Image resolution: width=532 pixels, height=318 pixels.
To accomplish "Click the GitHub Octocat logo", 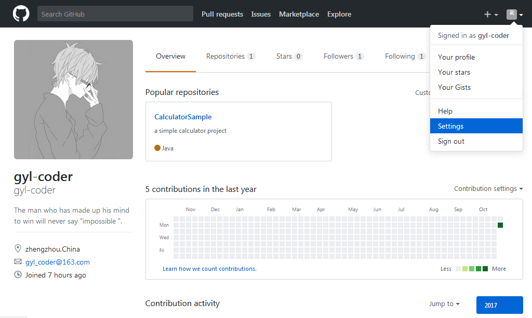I will [21, 14].
